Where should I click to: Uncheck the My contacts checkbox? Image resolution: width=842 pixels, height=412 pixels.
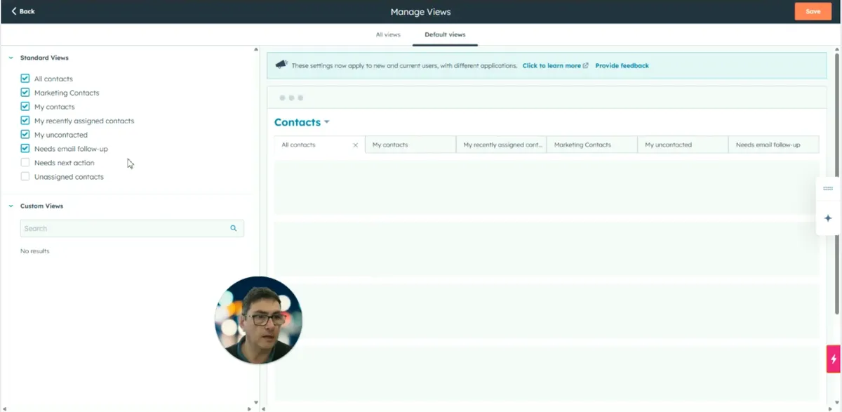pyautogui.click(x=25, y=107)
